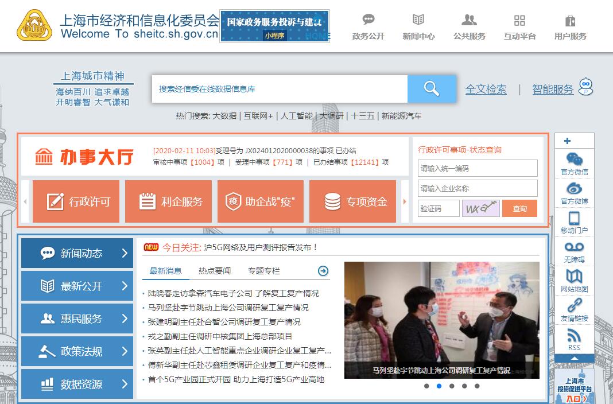Select the second carousel dot
This screenshot has width=613, height=404.
tap(439, 386)
